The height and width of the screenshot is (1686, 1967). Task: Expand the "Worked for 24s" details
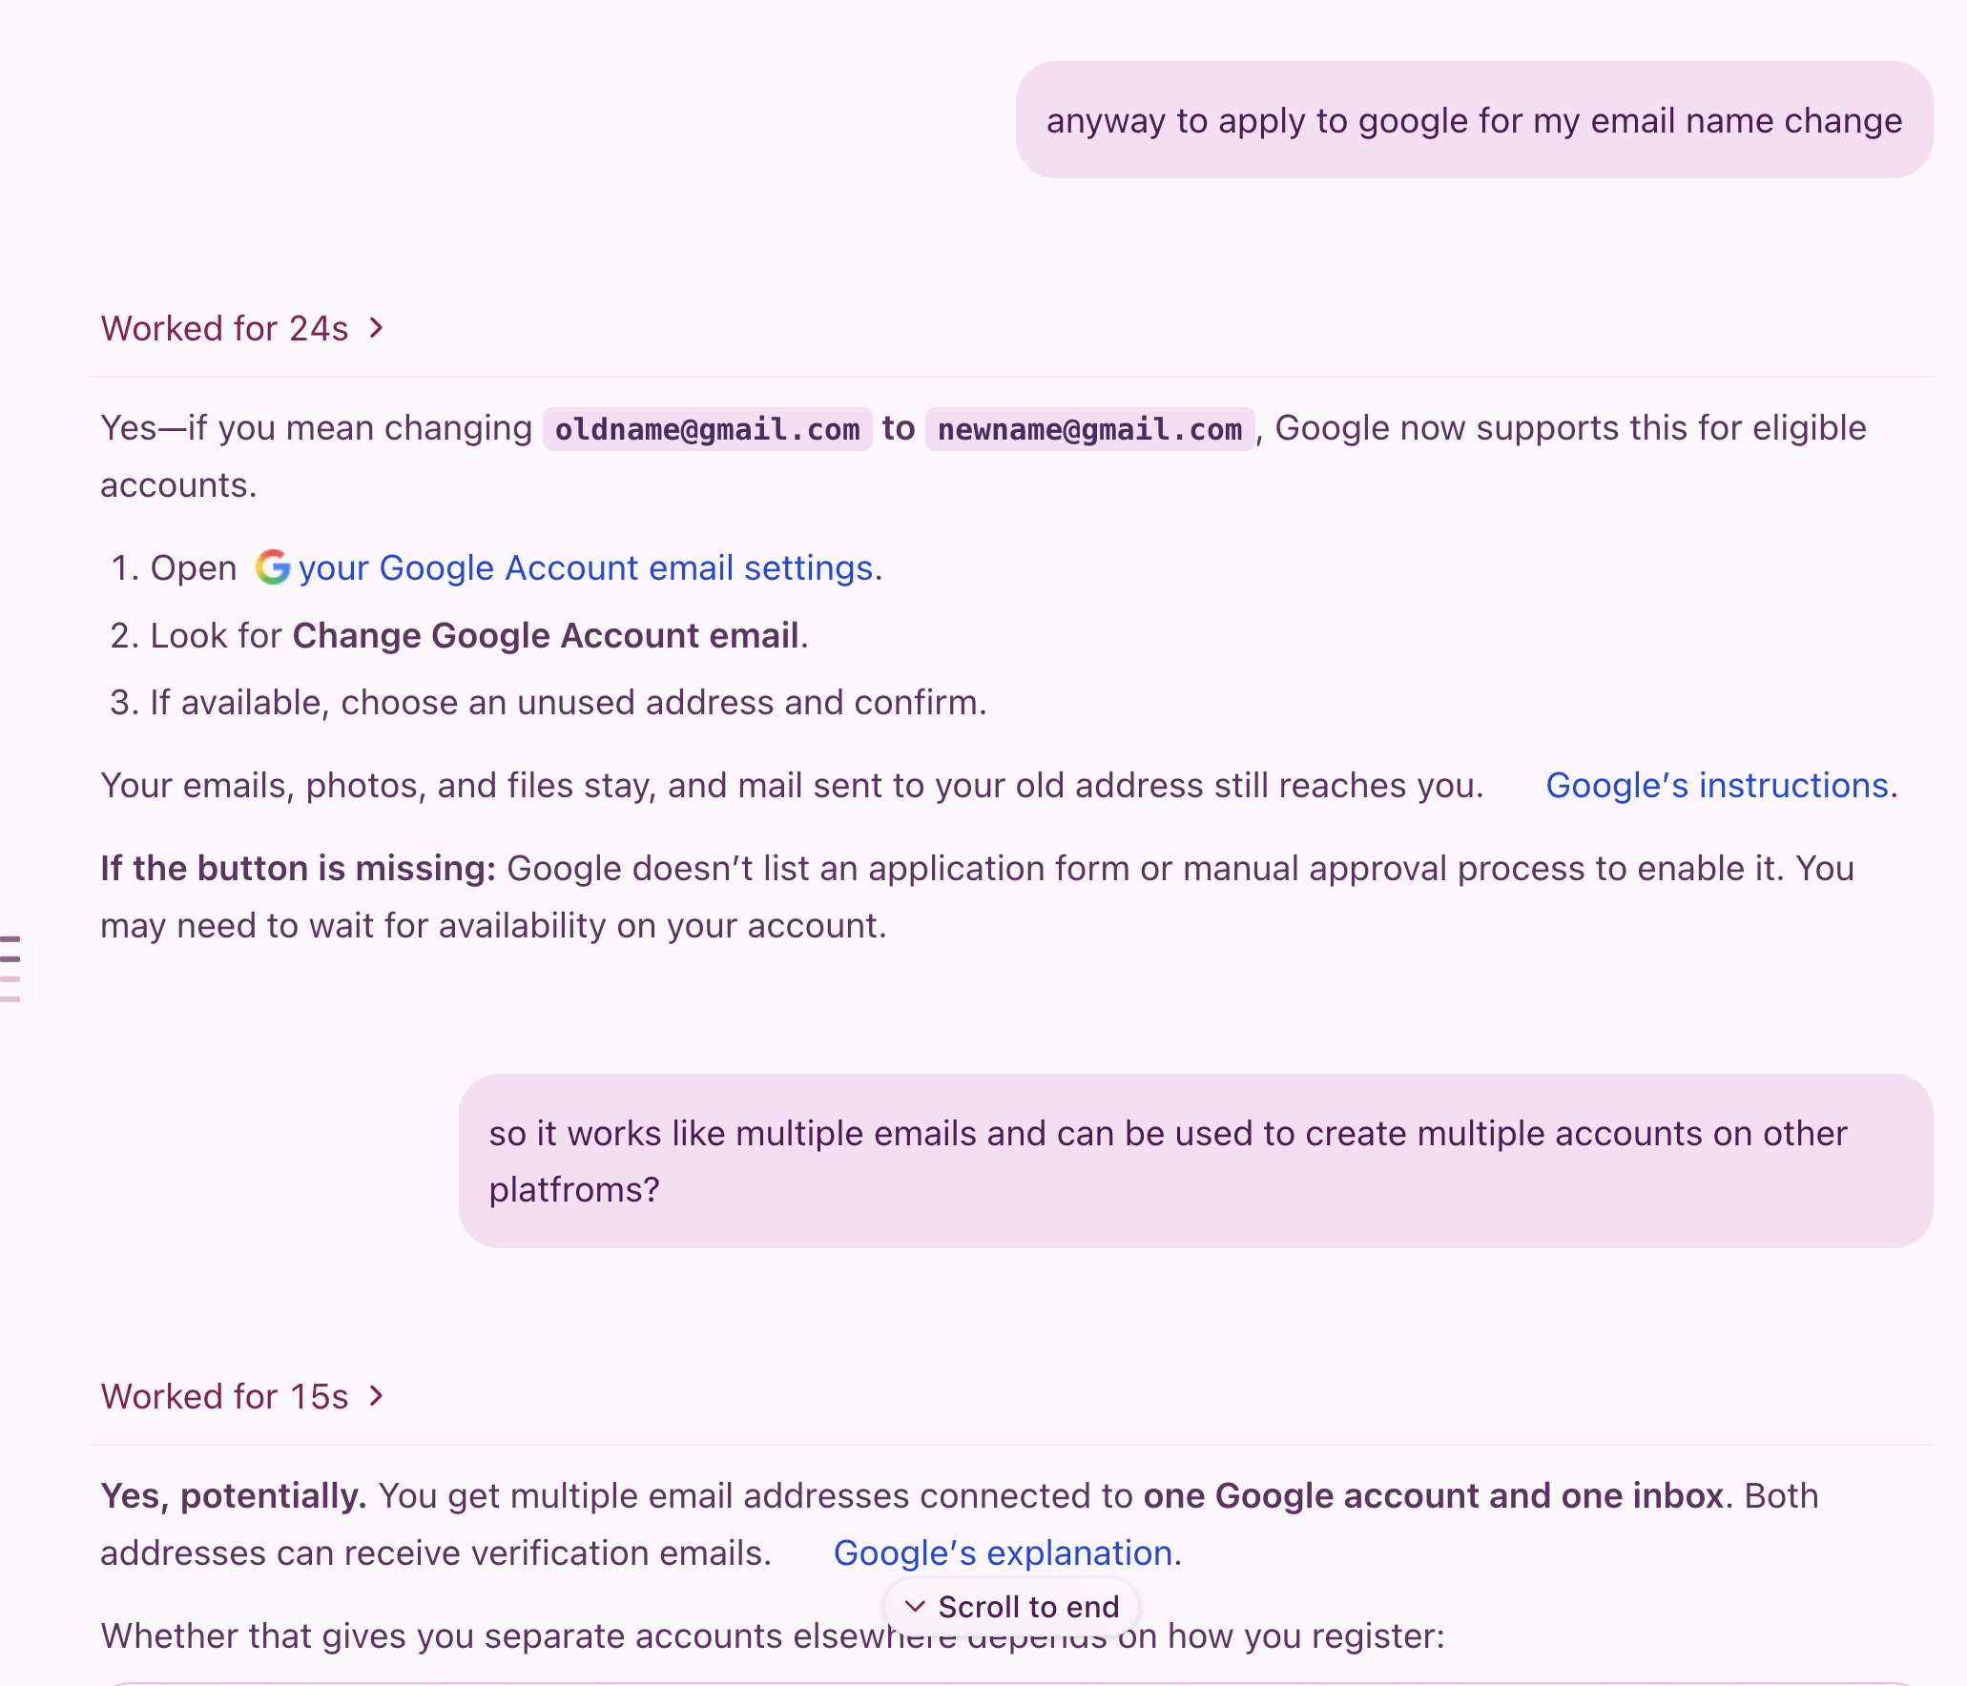242,328
